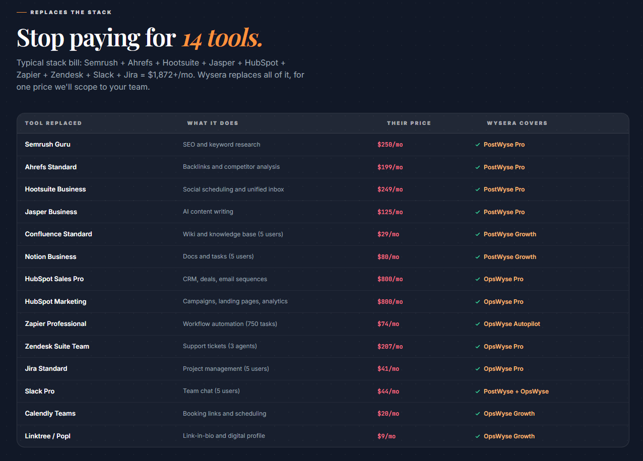Select the 'Zapier Professional' tool name
Viewport: 643px width, 461px height.
click(x=55, y=323)
